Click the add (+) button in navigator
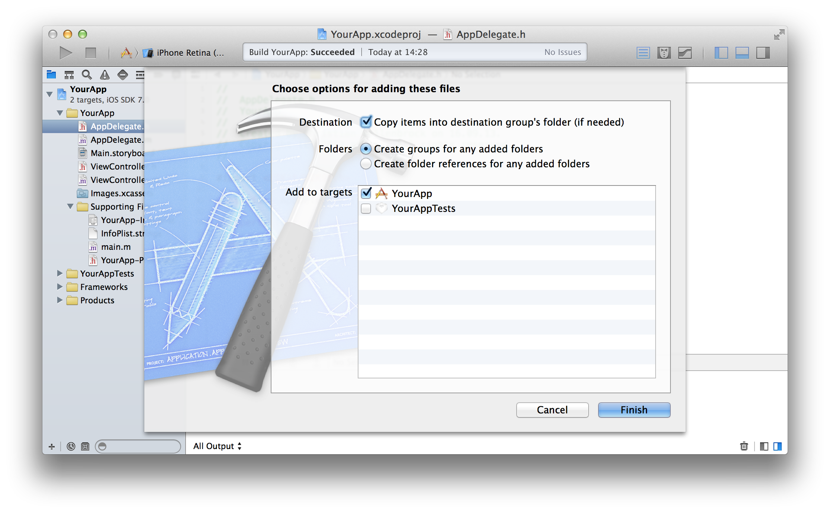This screenshot has height=513, width=830. pyautogui.click(x=52, y=446)
